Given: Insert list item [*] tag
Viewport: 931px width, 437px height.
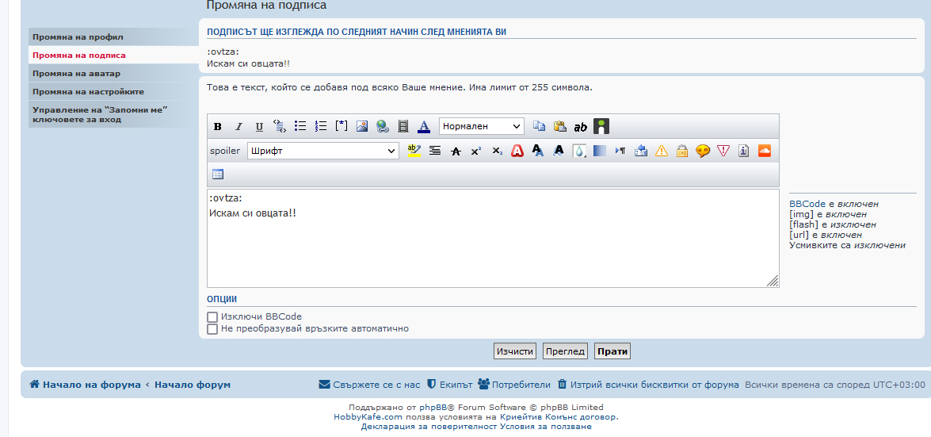Looking at the screenshot, I should 341,126.
